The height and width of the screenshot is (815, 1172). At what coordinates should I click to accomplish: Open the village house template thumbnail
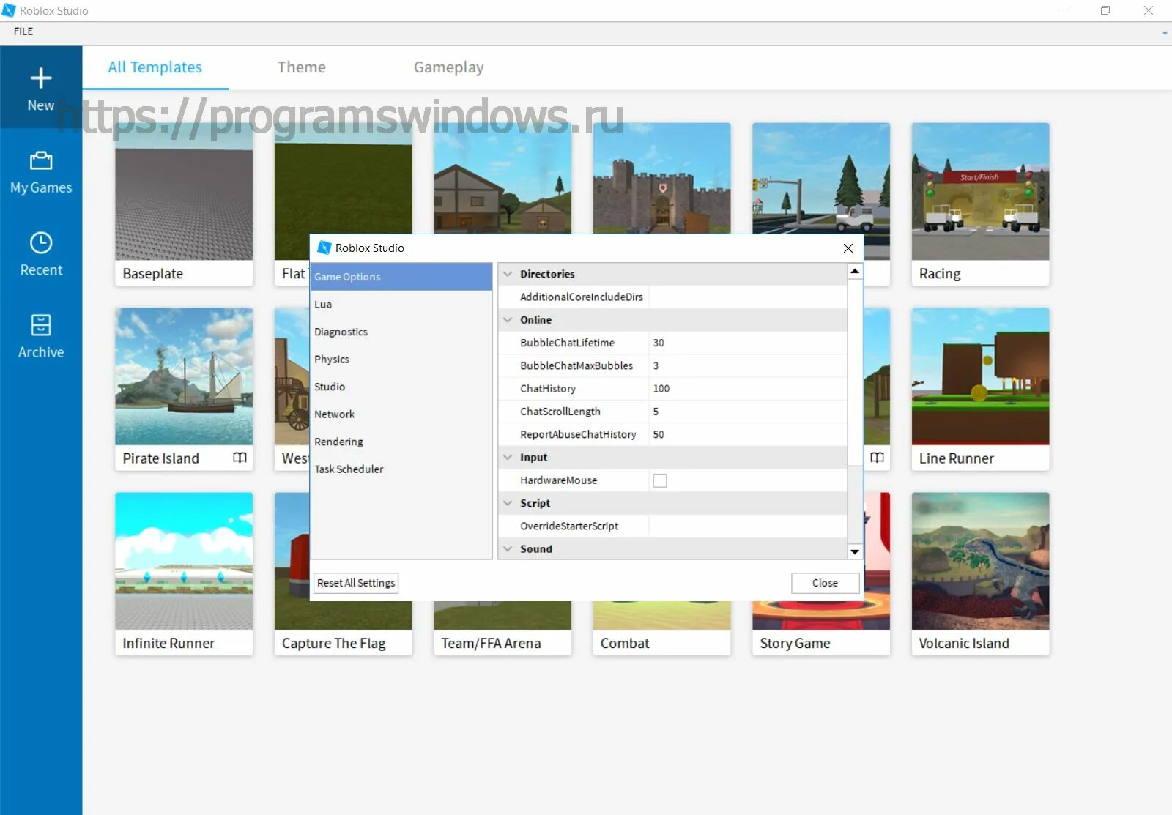(x=502, y=179)
